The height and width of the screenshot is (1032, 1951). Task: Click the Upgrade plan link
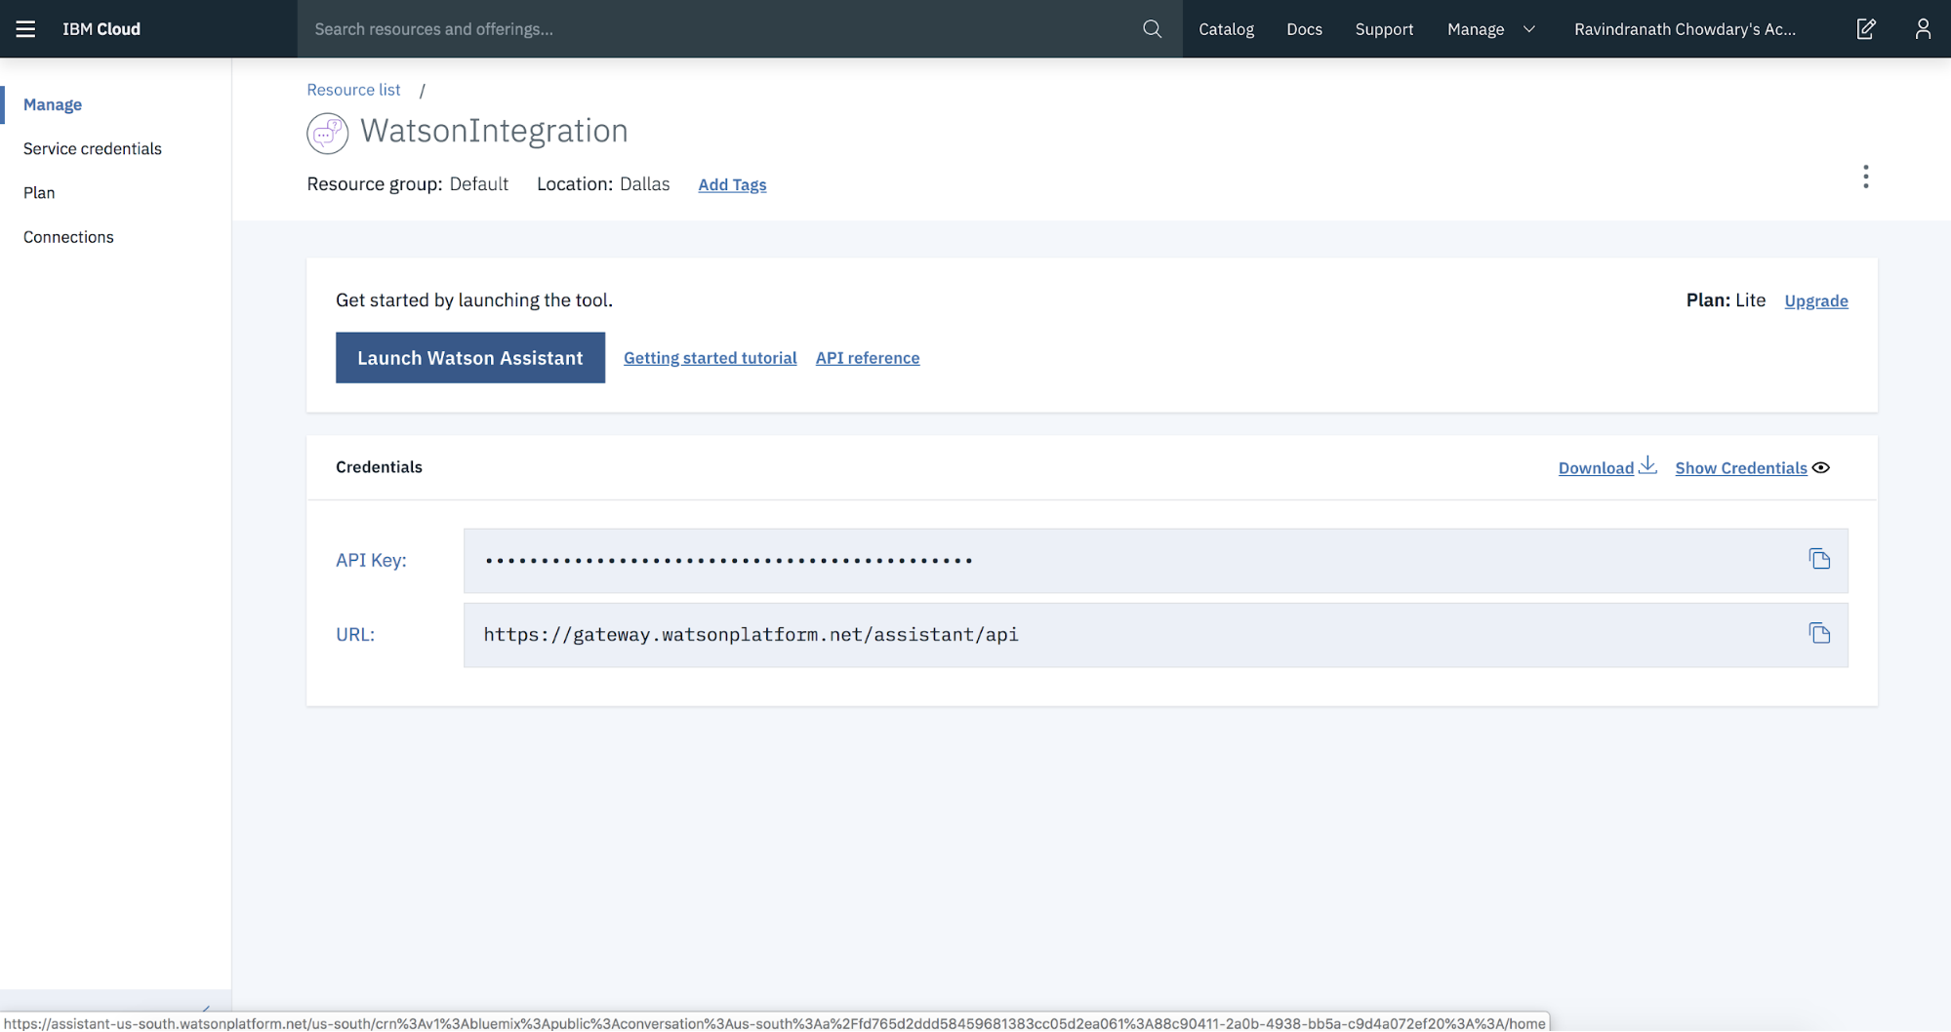pos(1815,300)
